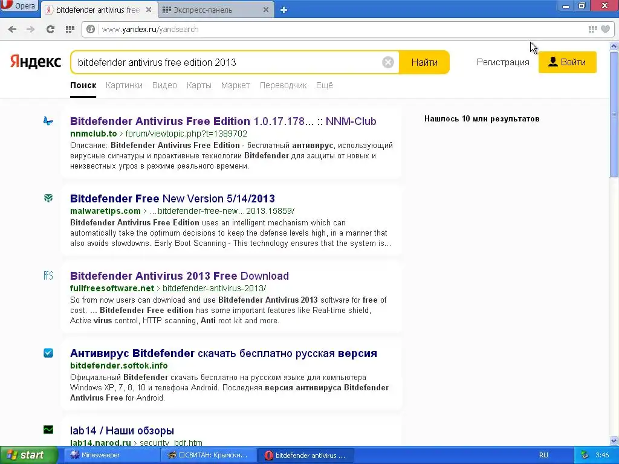The width and height of the screenshot is (619, 464).
Task: Open the Регистрация link
Action: click(x=503, y=62)
